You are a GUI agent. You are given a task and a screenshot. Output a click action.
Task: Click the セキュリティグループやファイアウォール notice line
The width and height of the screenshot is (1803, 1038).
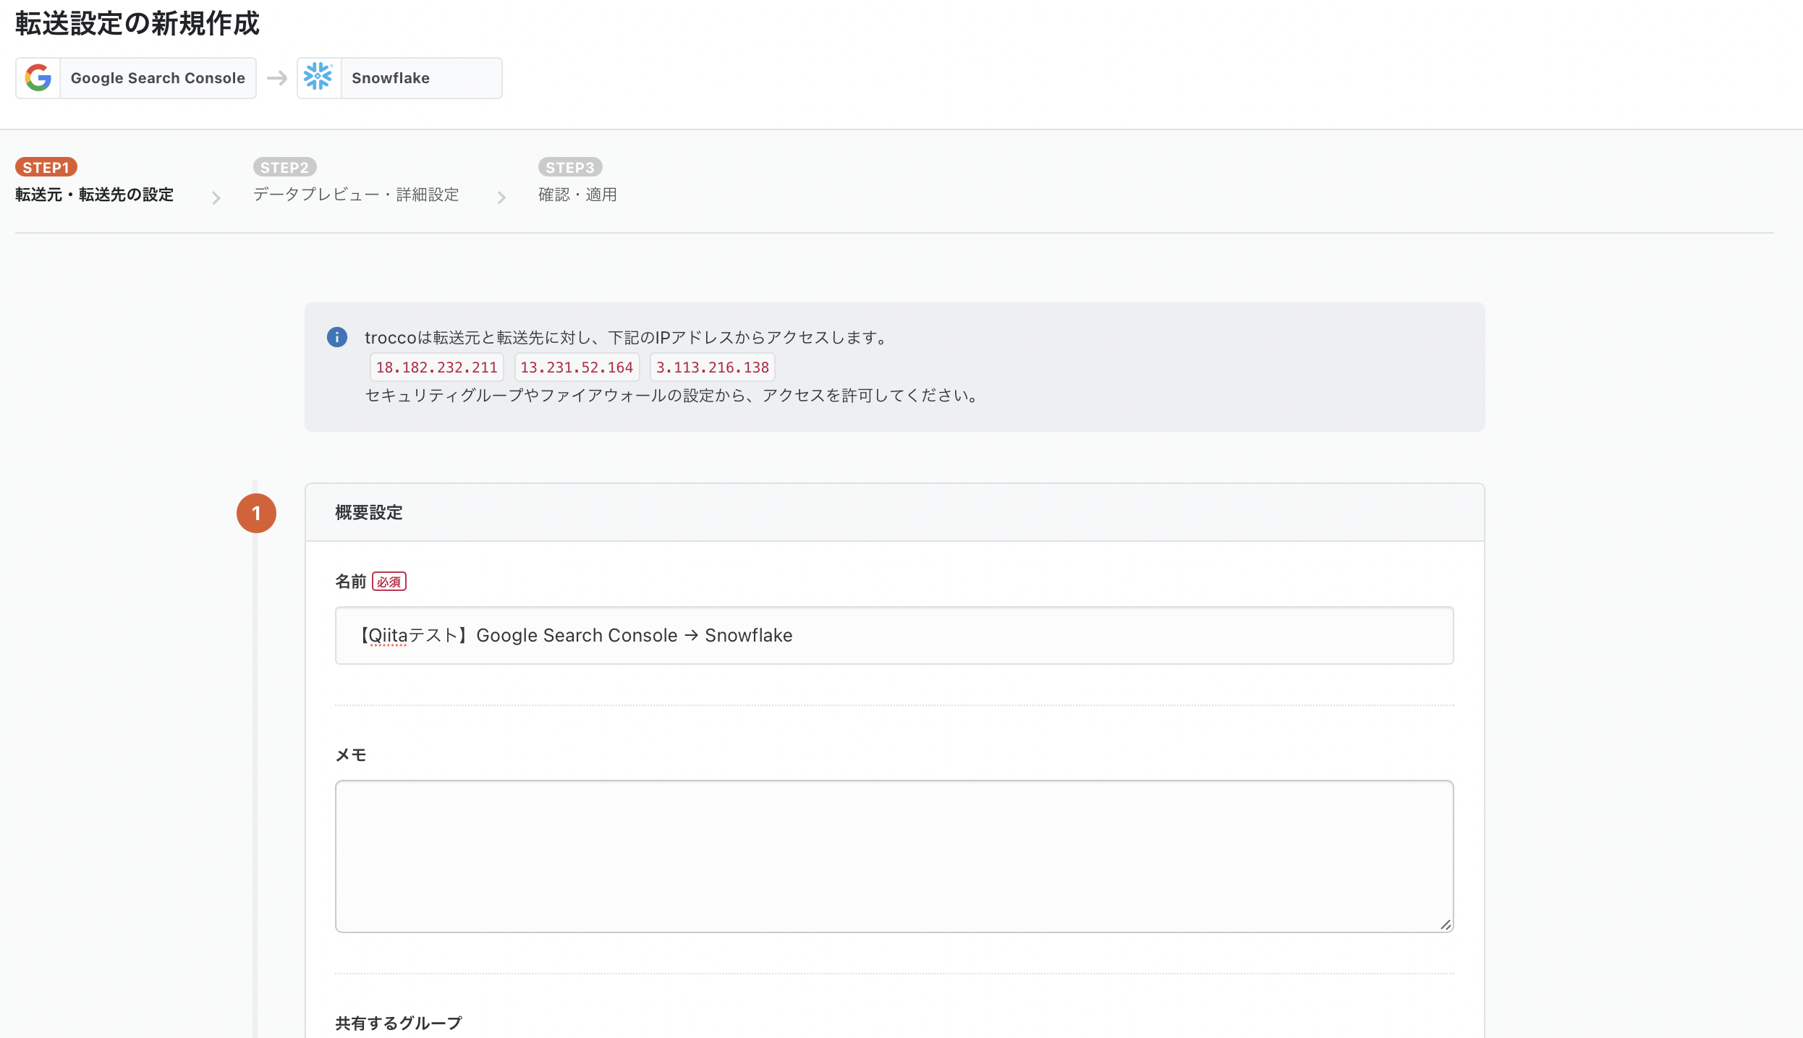point(673,395)
